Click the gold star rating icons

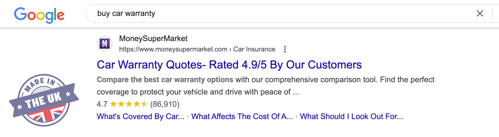click(129, 104)
